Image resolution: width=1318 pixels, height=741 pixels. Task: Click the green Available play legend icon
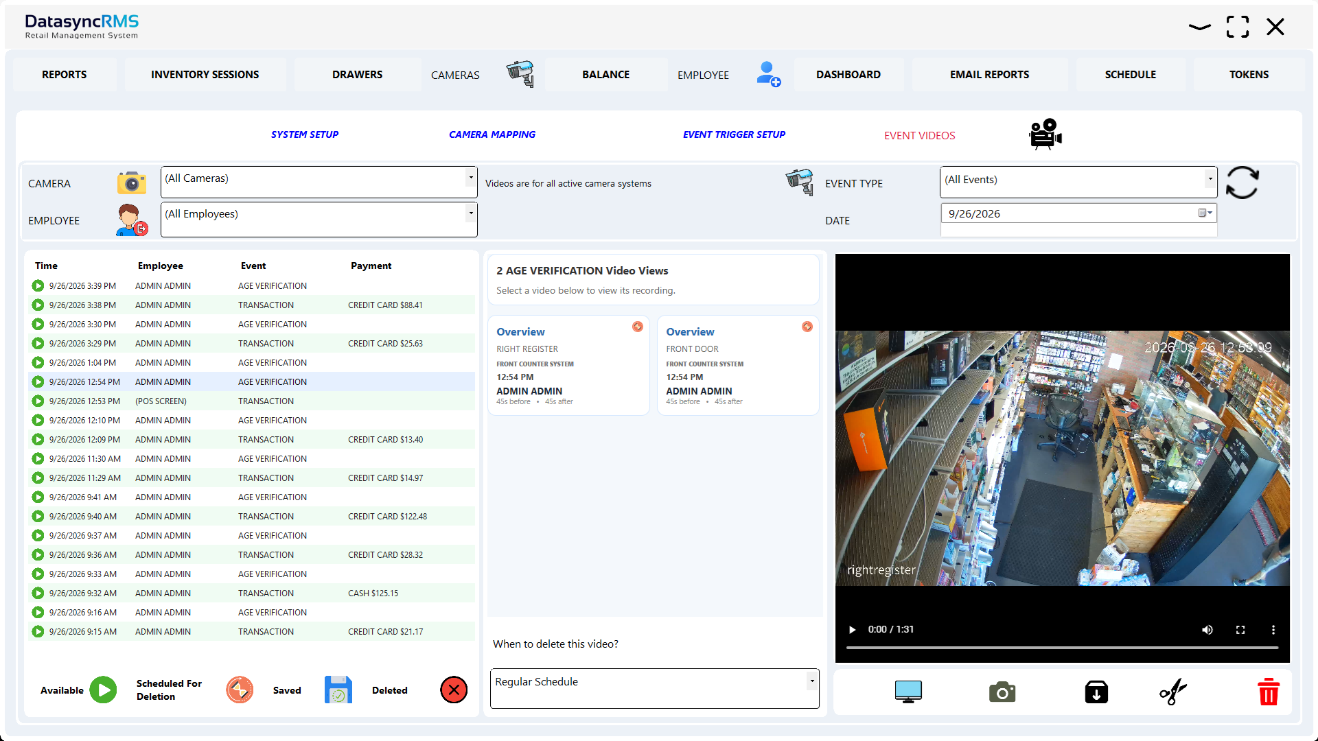[x=104, y=690]
